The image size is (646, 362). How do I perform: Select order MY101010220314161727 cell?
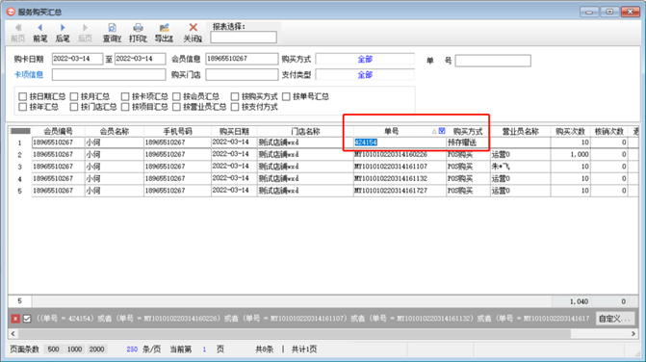click(400, 191)
